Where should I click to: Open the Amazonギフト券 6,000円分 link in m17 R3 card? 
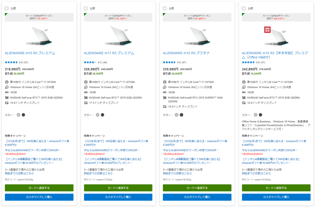(116, 143)
